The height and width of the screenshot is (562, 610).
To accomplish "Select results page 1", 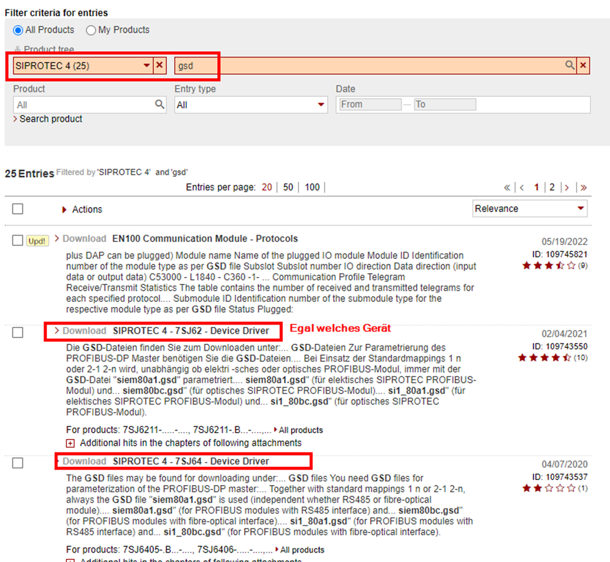I will point(536,188).
